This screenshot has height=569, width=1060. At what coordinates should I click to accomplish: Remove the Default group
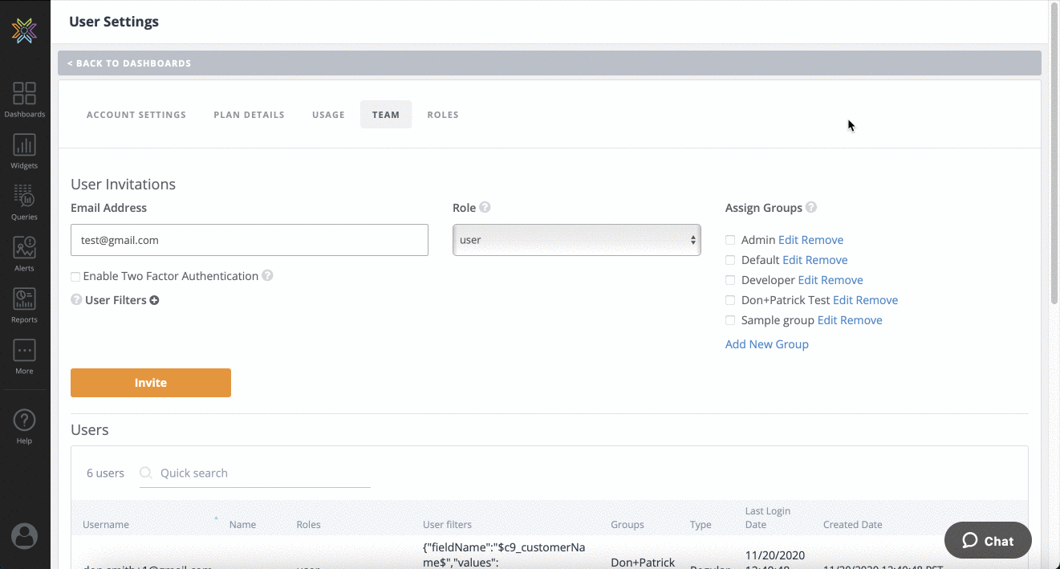(x=826, y=260)
